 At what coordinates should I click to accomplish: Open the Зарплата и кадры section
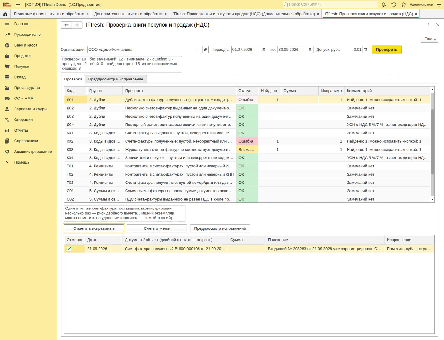31,109
